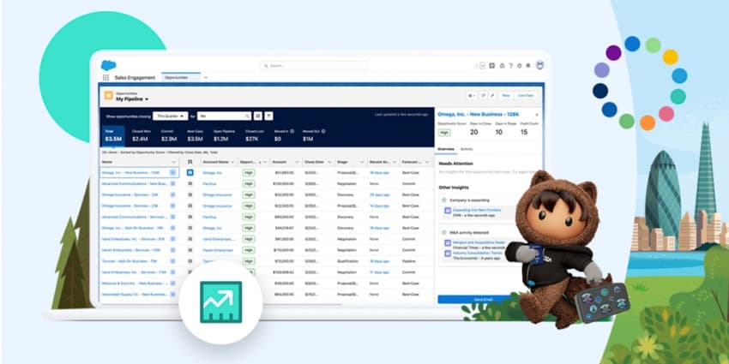Open Omega, Inc. New Business 128K opportunity row link
Image resolution: width=729 pixels, height=364 pixels.
click(130, 172)
